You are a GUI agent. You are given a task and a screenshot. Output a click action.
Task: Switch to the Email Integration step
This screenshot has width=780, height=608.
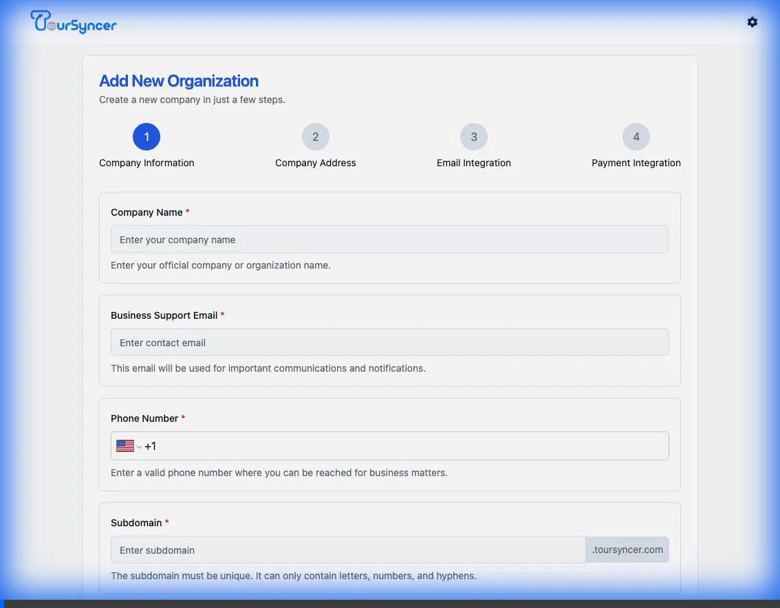pyautogui.click(x=473, y=163)
